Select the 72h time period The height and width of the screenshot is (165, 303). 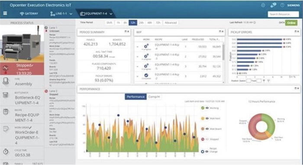coord(158,22)
